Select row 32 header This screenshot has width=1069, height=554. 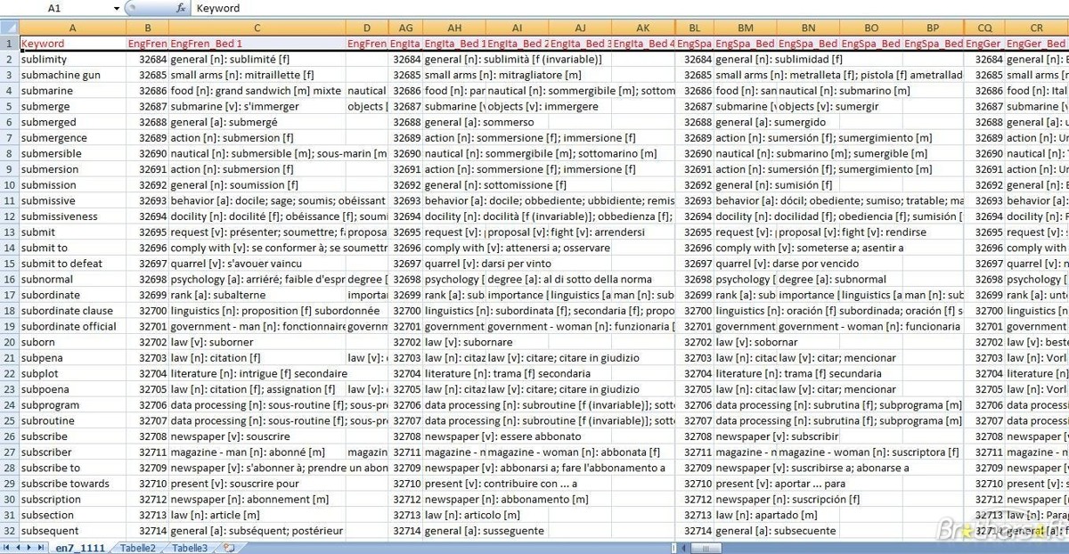tap(9, 531)
